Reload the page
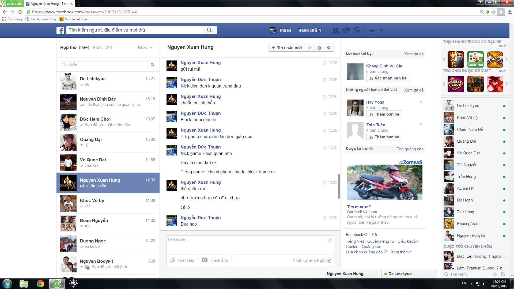This screenshot has height=289, width=514. click(x=20, y=12)
